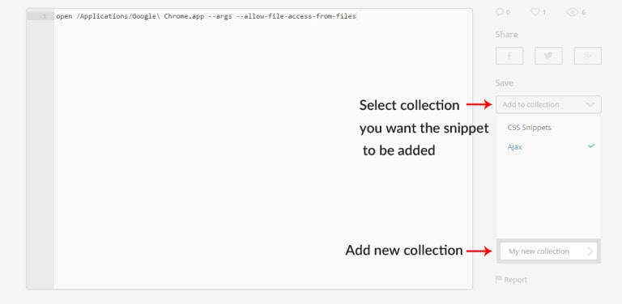Screen dimensions: 622x304
Task: Share snippet on Google Plus
Action: [587, 56]
